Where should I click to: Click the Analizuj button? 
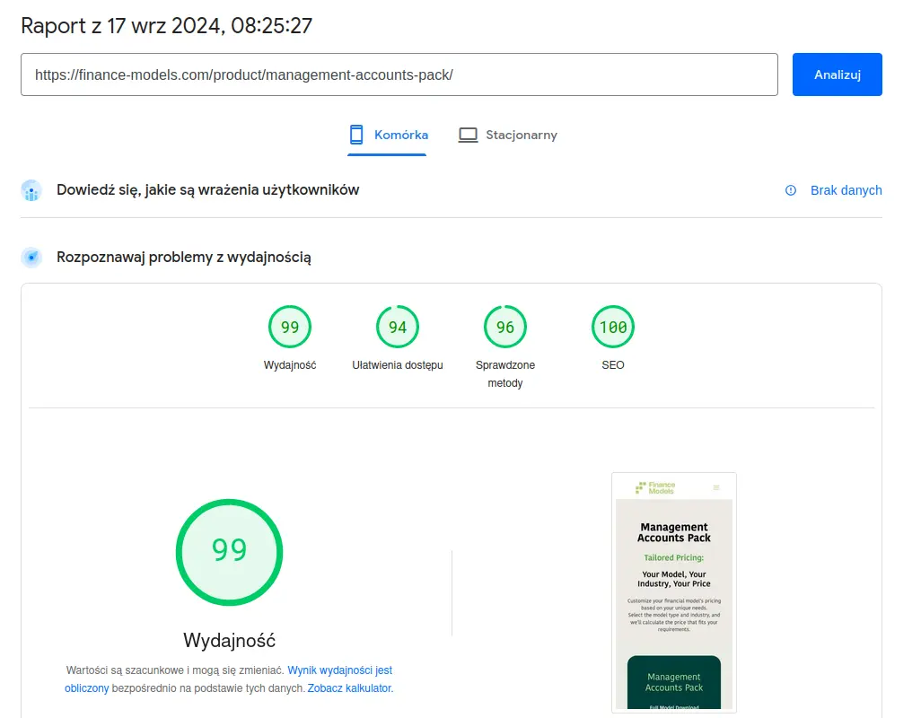[x=837, y=74]
